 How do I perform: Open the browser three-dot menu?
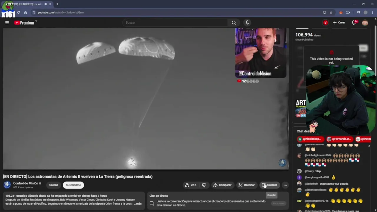coord(373,12)
